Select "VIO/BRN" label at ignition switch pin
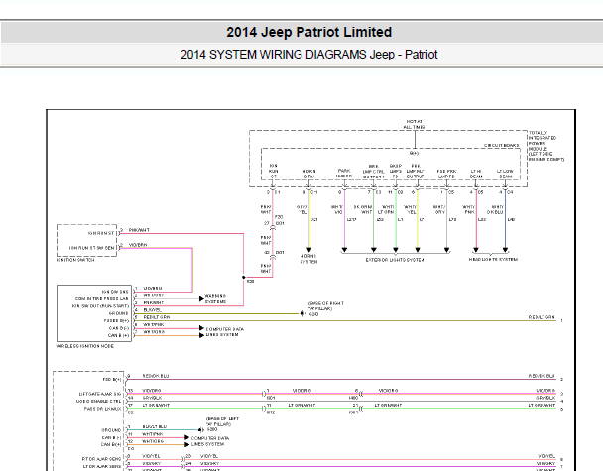 pyautogui.click(x=138, y=245)
